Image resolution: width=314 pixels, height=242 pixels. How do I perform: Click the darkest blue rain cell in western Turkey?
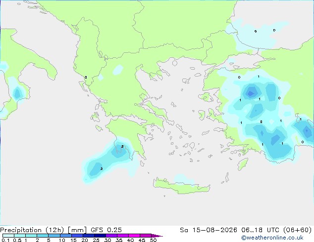coord(251,93)
